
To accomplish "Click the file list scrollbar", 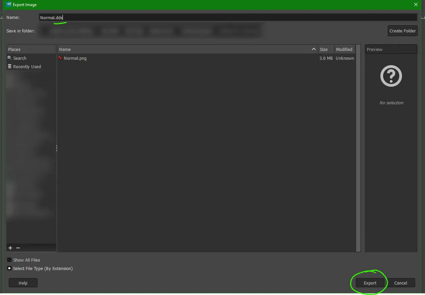I will point(358,149).
